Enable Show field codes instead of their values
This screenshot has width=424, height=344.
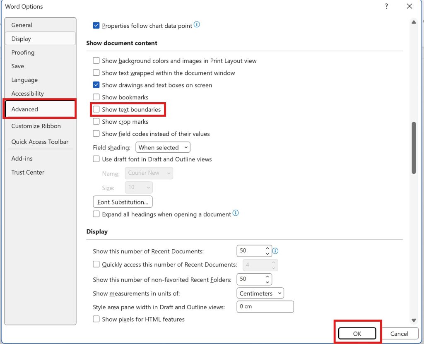point(96,134)
